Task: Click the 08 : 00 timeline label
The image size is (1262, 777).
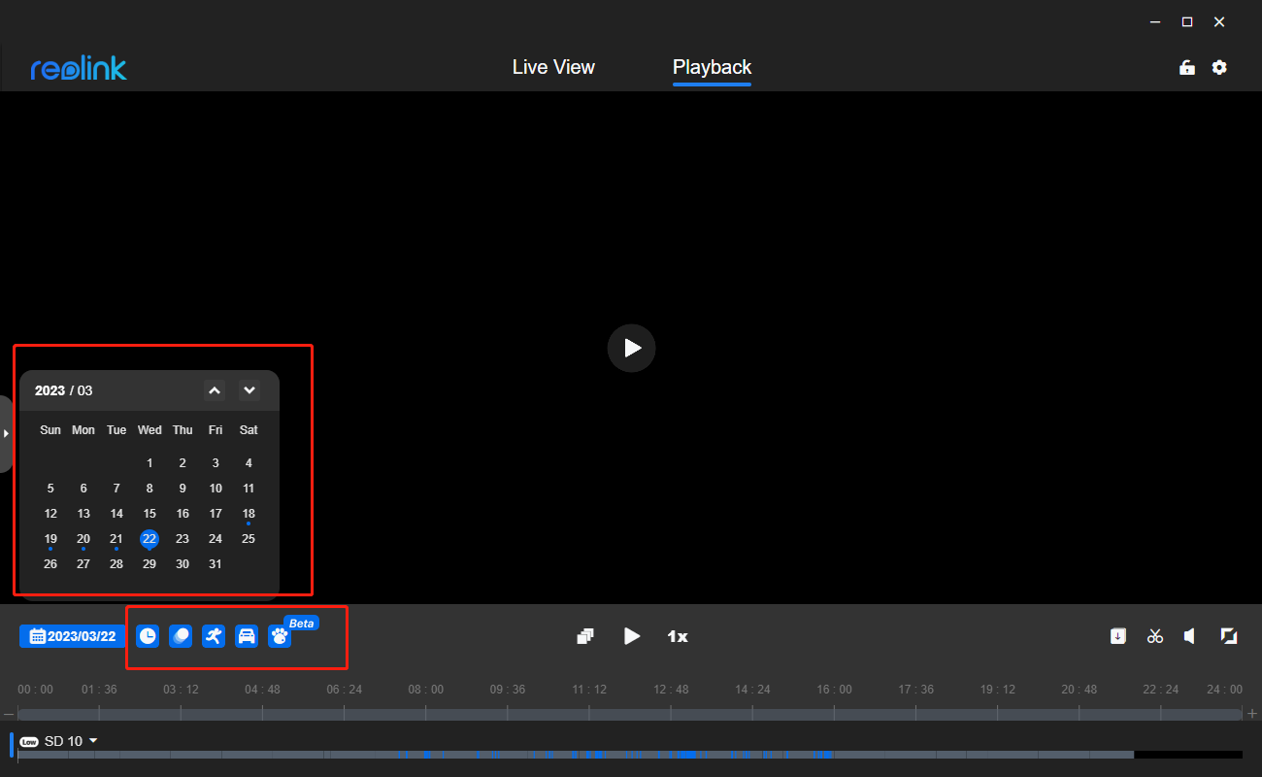Action: point(426,690)
